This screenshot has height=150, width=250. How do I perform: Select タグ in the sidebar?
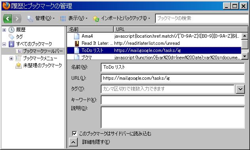point(19,37)
